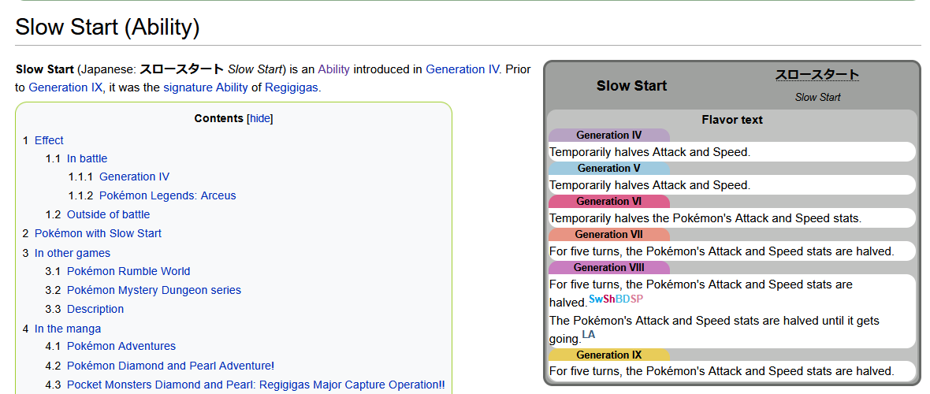930x394 pixels.
Task: Open the Ability link in the intro
Action: point(333,69)
